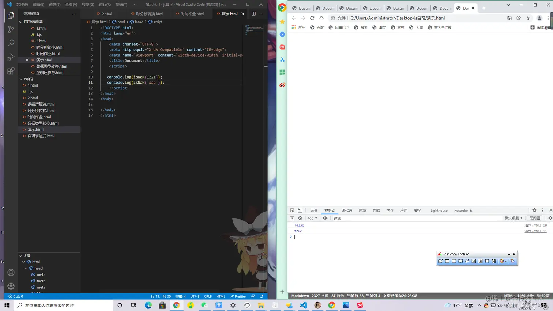
Task: Click the Weibo icon in browser sidebar
Action: point(282,85)
